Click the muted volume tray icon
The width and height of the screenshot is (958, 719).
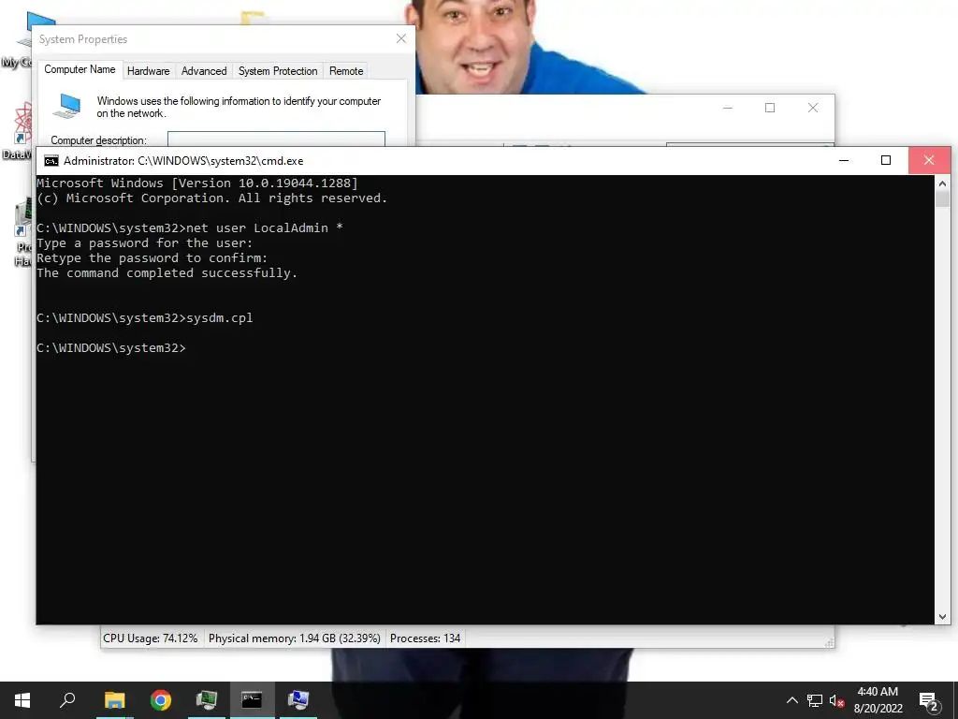tap(836, 700)
